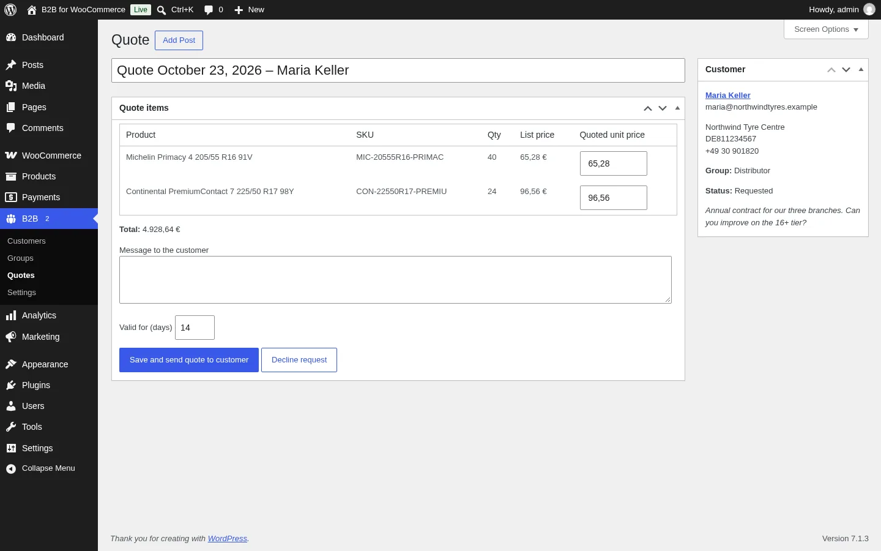Click the Analytics bar chart icon

11,315
